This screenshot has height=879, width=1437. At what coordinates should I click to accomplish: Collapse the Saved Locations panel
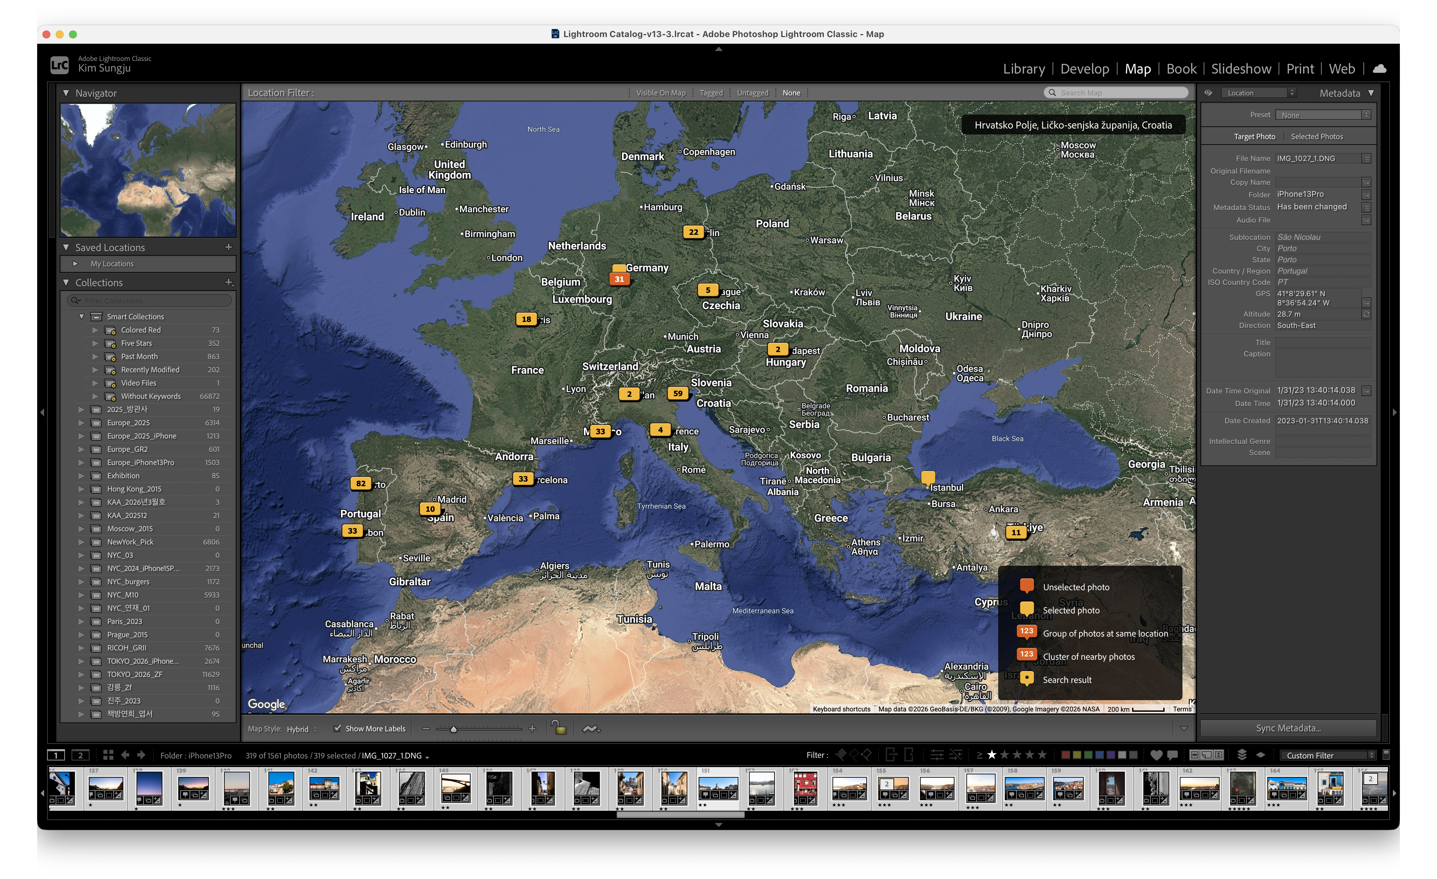[66, 247]
